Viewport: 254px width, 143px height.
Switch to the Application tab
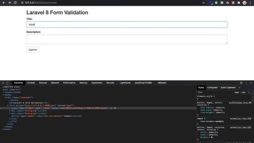pos(97,83)
